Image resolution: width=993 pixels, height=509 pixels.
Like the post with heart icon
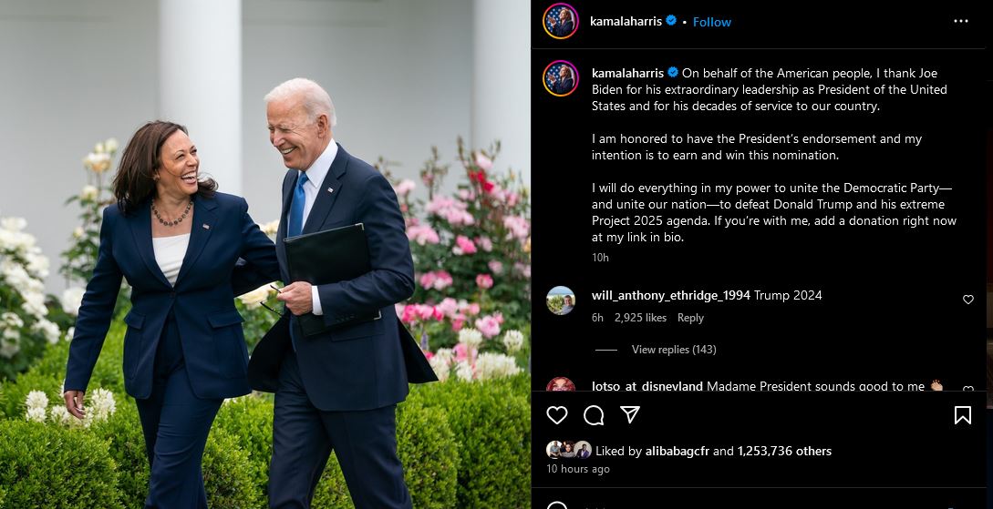[x=556, y=415]
